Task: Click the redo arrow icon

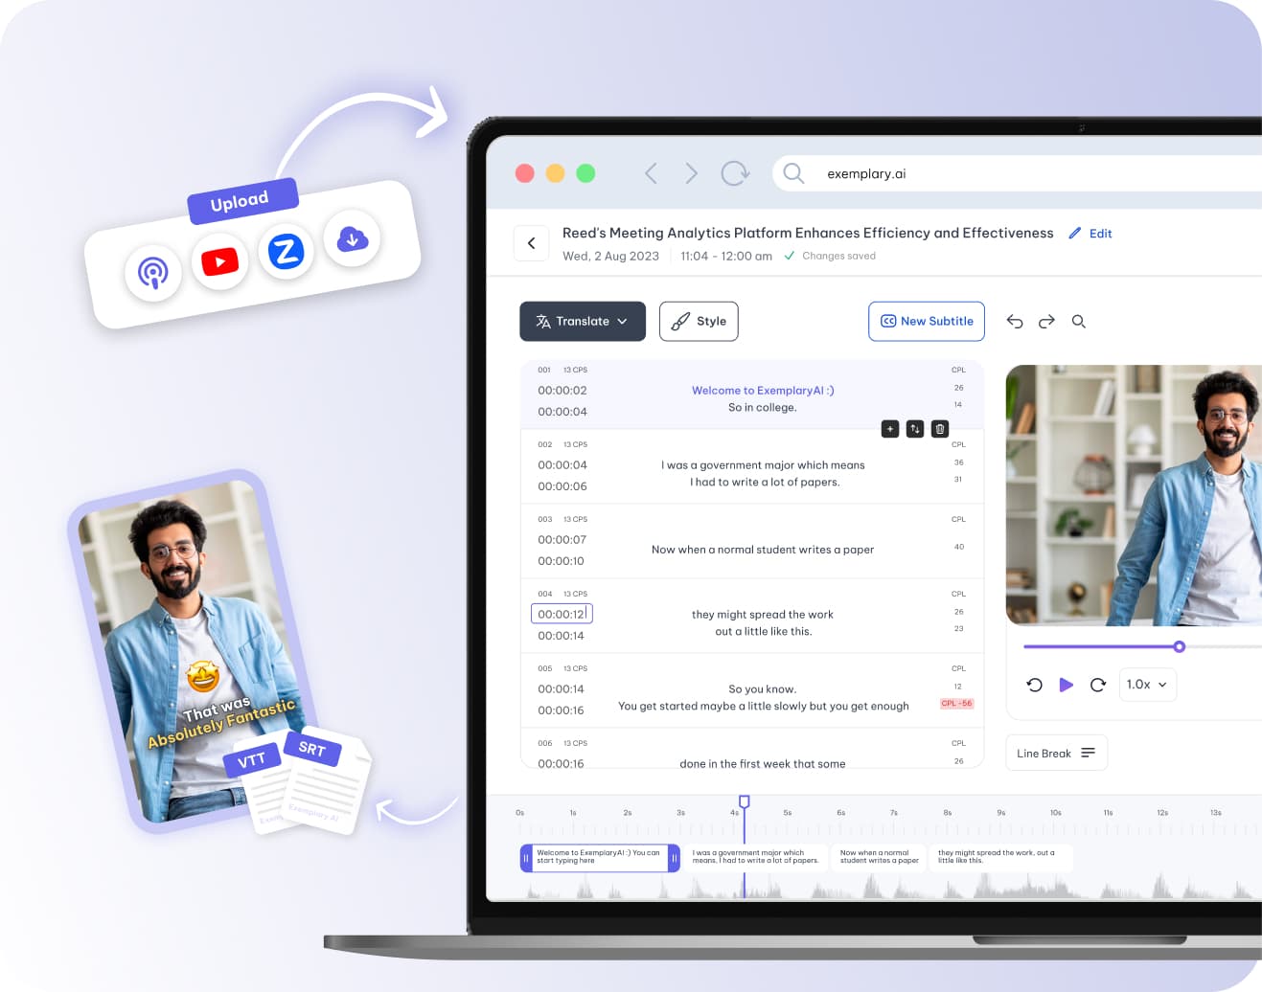Action: coord(1046,322)
